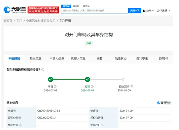179x130 pixels.
Task: Click help icon next to 预估到期
Action: [131, 86]
